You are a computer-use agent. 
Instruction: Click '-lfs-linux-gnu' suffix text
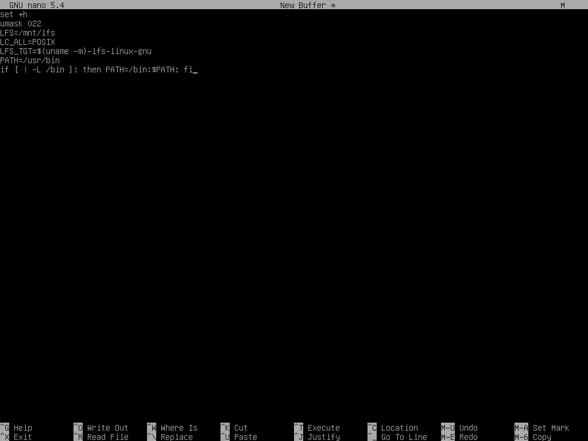click(x=119, y=51)
